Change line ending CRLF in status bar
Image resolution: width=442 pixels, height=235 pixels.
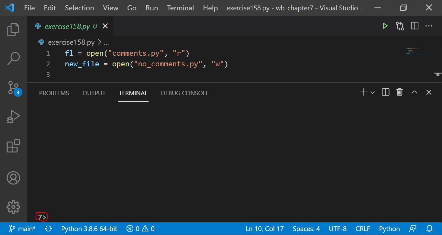coord(363,229)
